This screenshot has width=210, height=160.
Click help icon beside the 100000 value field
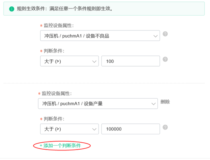click(165, 127)
